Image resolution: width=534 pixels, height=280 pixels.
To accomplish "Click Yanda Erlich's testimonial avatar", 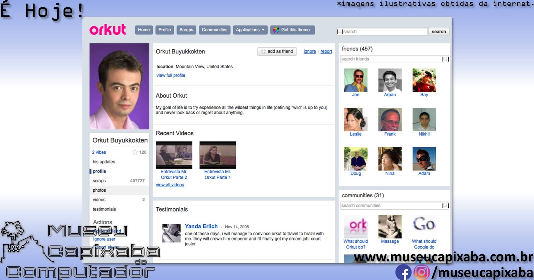I will click(x=171, y=233).
